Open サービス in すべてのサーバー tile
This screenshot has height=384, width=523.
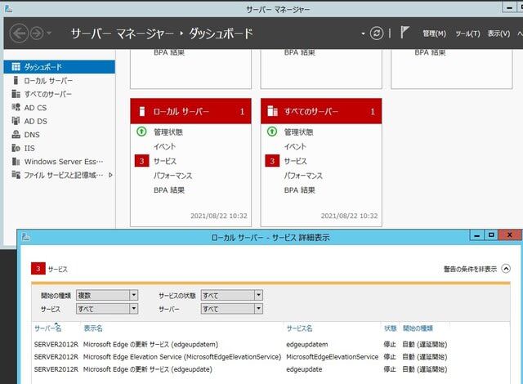tap(295, 161)
